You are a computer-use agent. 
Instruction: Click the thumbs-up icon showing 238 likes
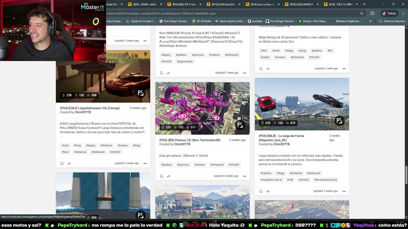[63, 95]
